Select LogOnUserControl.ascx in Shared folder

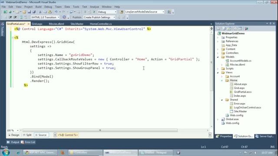point(247,107)
